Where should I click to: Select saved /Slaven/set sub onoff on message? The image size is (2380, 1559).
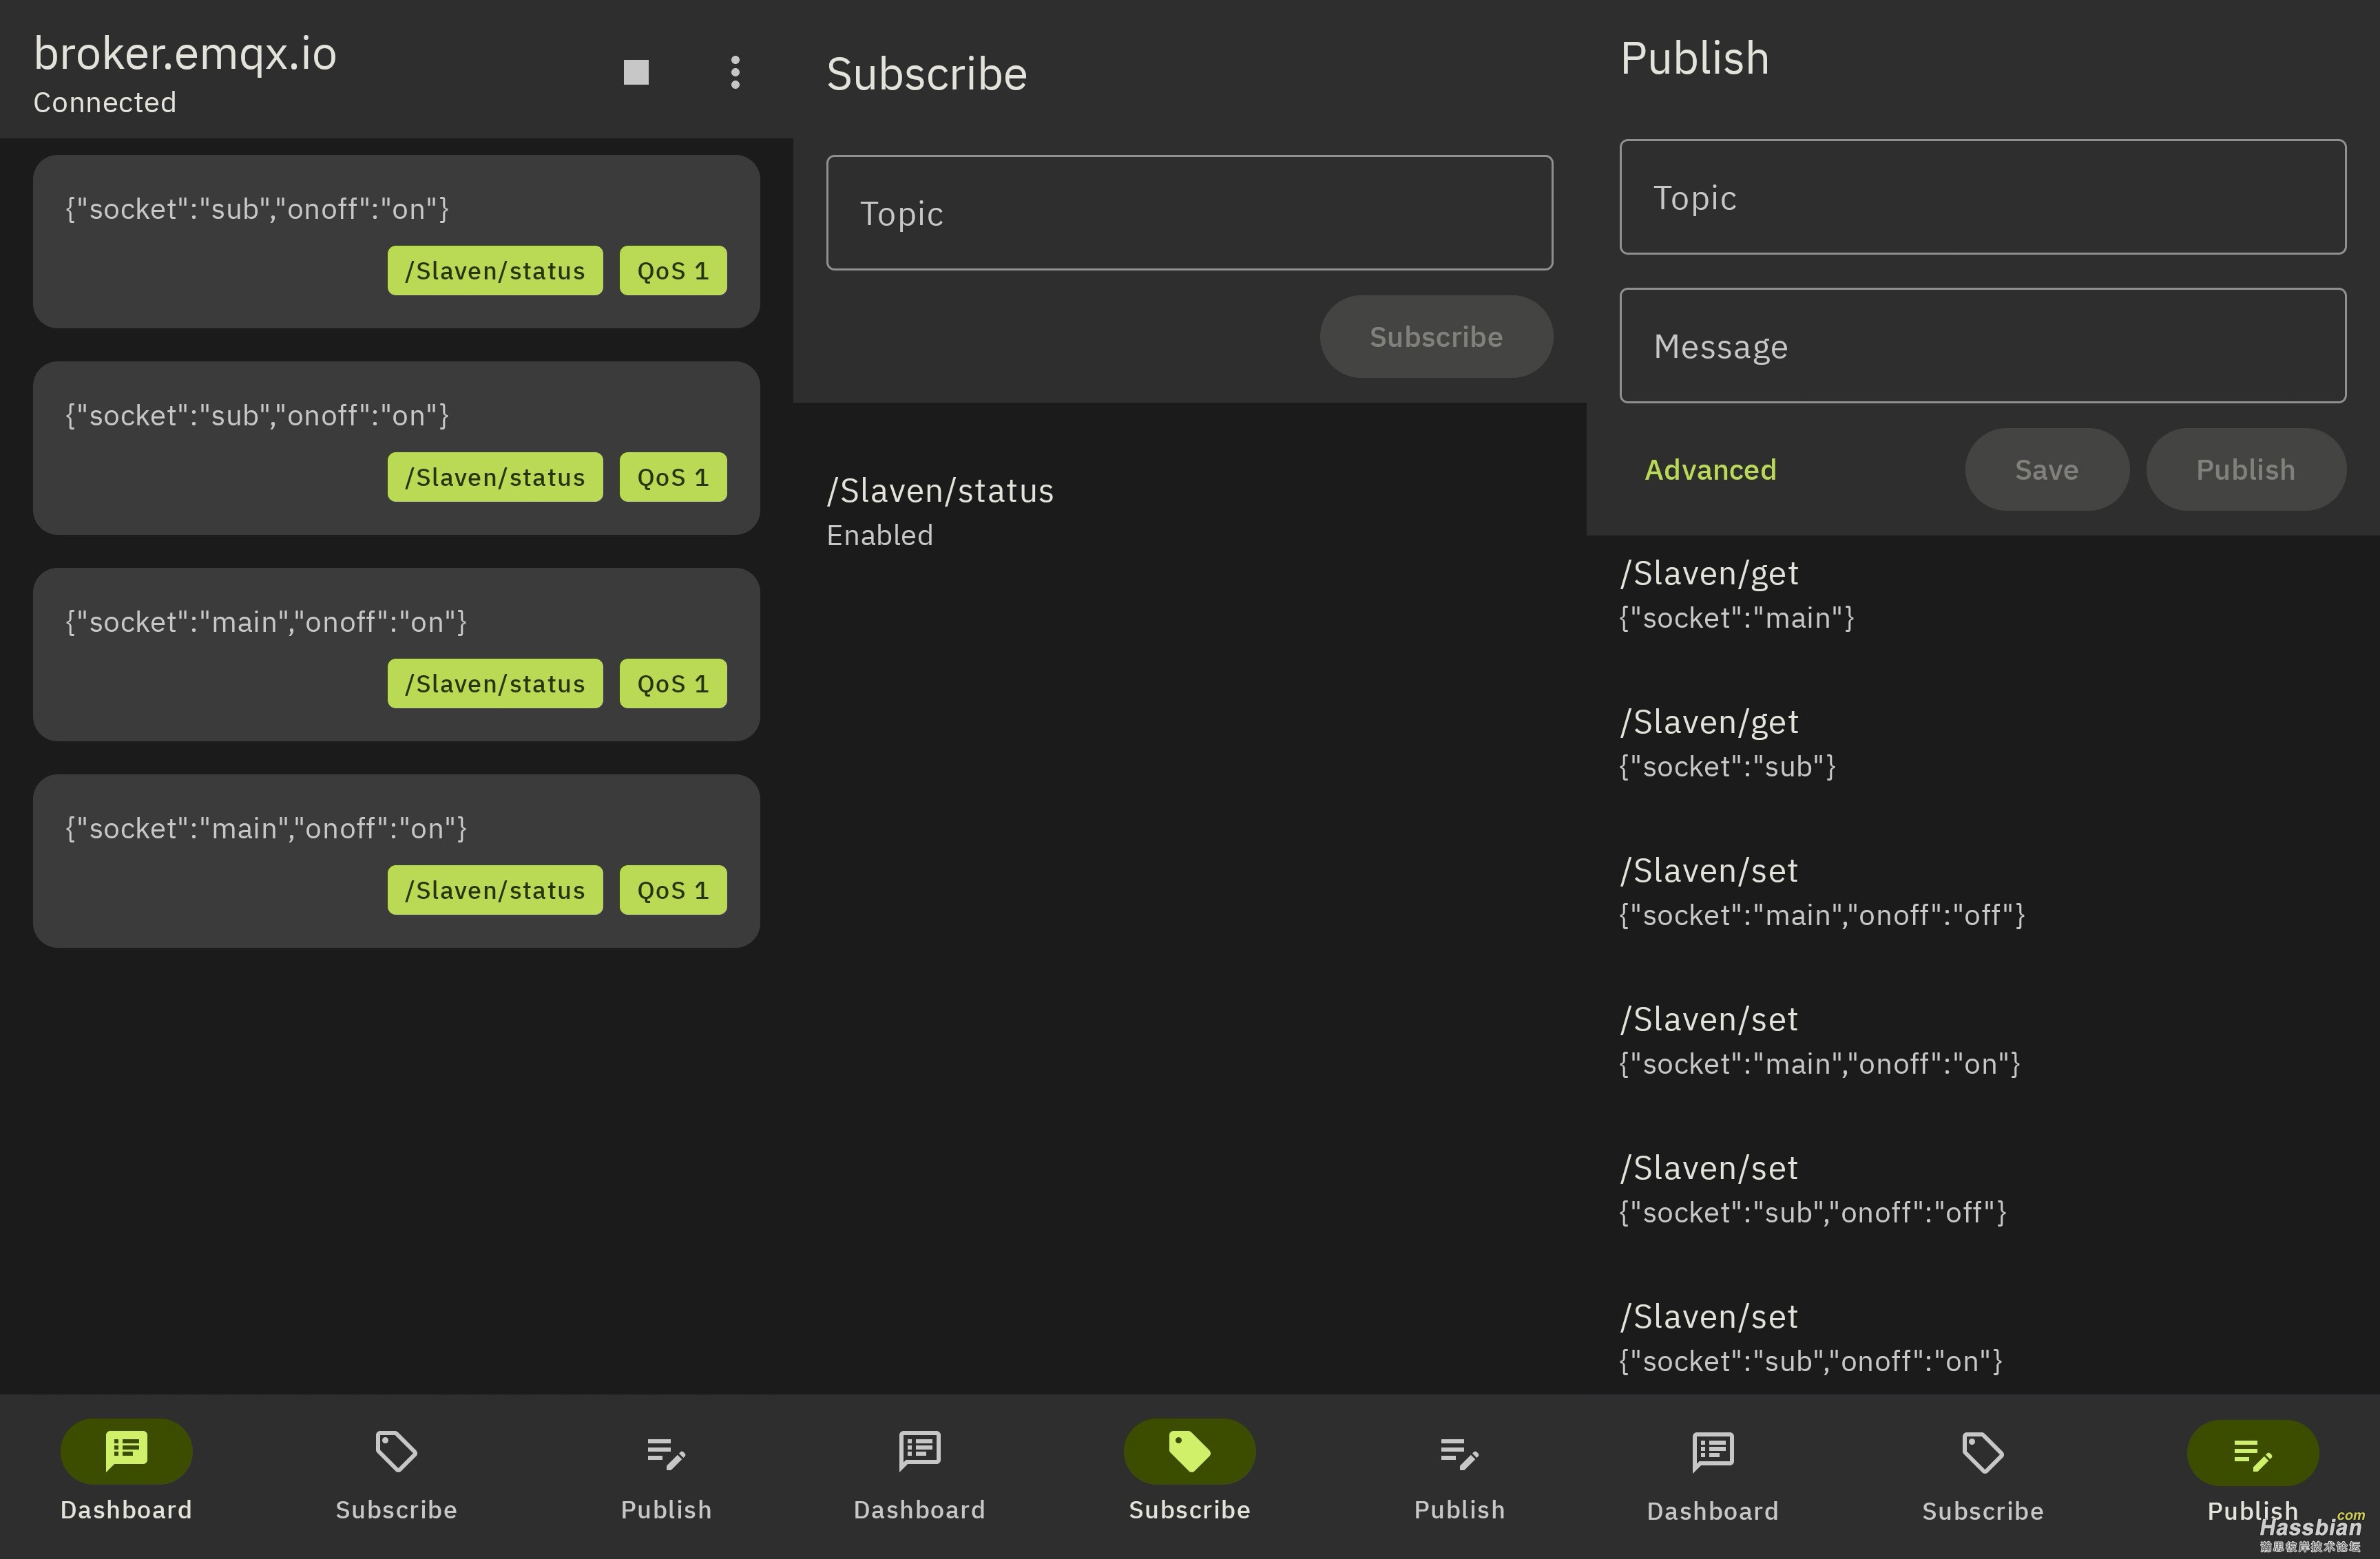(1982, 1338)
